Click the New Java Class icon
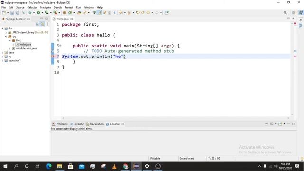The height and width of the screenshot is (171, 304). click(x=70, y=13)
